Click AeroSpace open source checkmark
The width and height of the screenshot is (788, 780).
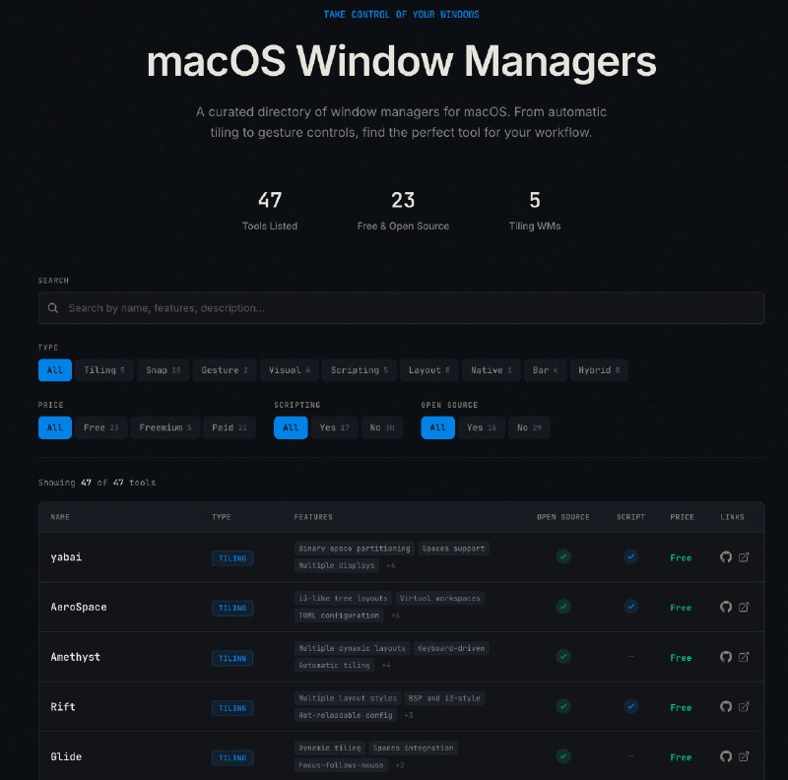(563, 606)
